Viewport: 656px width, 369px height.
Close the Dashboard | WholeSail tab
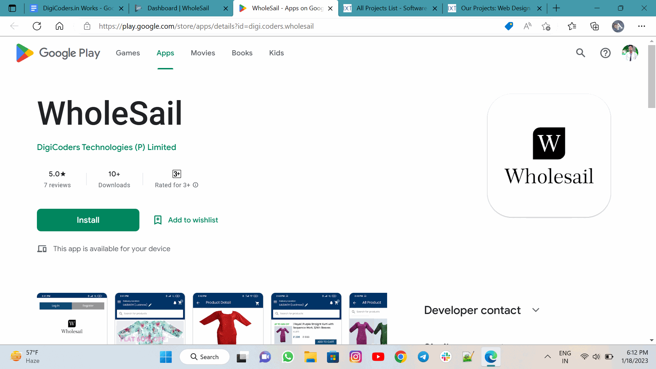pyautogui.click(x=226, y=9)
